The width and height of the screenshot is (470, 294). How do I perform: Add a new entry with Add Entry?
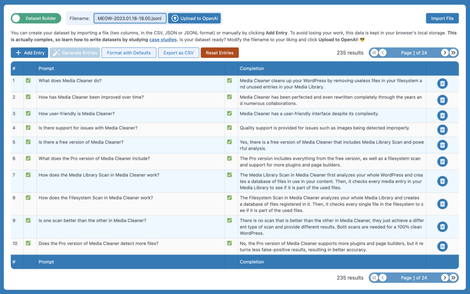pyautogui.click(x=29, y=53)
